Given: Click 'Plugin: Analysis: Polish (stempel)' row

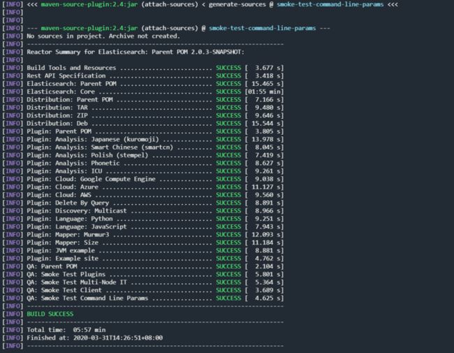Looking at the screenshot, I should (142, 155).
